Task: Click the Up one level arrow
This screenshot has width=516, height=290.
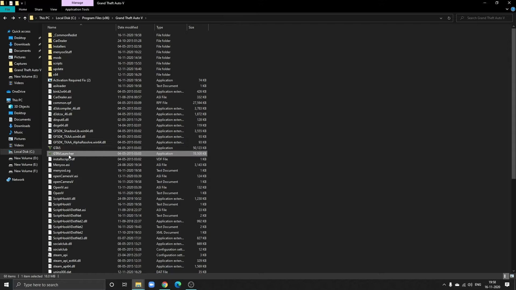Action: pos(25,18)
